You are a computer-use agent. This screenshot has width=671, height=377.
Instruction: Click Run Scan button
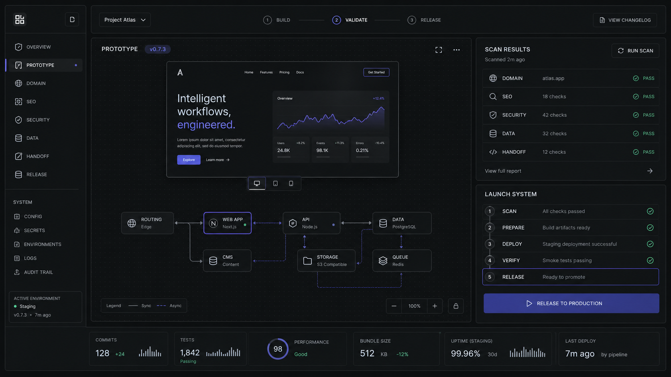[x=635, y=50]
